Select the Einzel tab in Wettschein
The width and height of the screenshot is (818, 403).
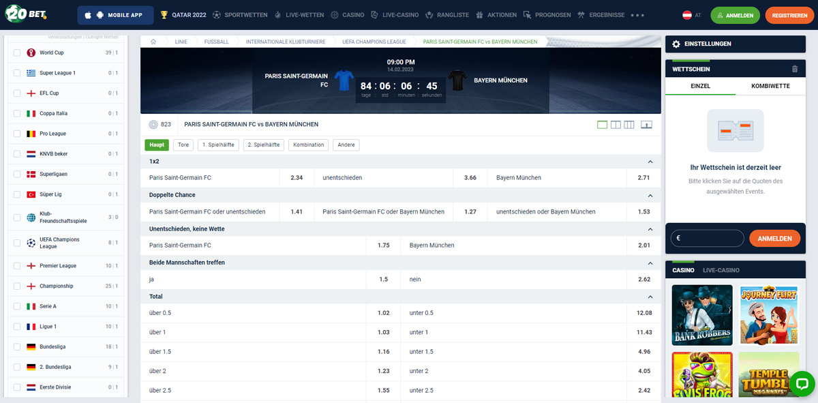701,86
